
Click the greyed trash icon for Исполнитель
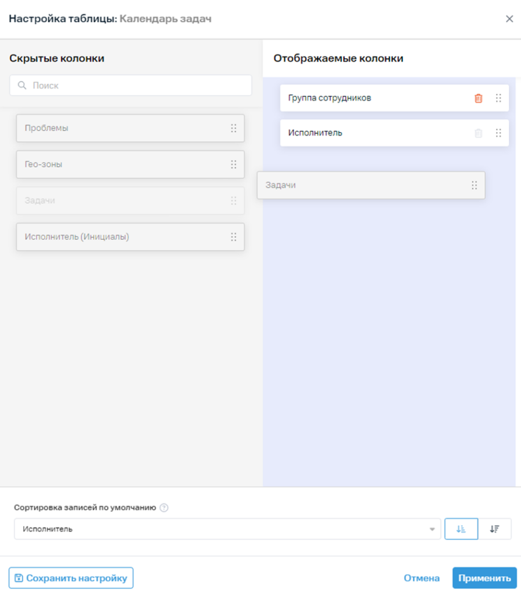point(479,133)
